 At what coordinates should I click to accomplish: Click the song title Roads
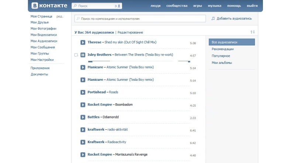[x=114, y=92]
